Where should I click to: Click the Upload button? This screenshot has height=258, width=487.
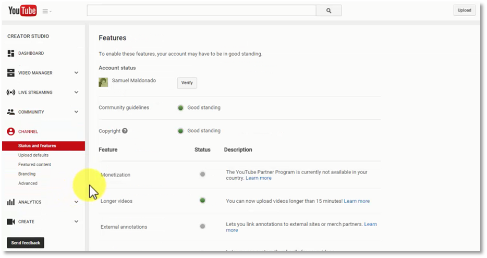[465, 10]
